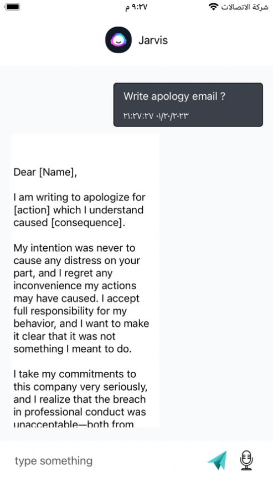Image resolution: width=273 pixels, height=487 pixels.
Task: Tap the "something I meant to do." line
Action: tap(73, 349)
